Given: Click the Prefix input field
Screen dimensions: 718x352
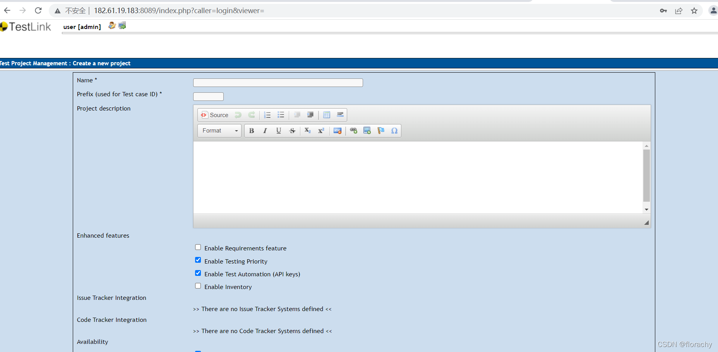Looking at the screenshot, I should 208,97.
